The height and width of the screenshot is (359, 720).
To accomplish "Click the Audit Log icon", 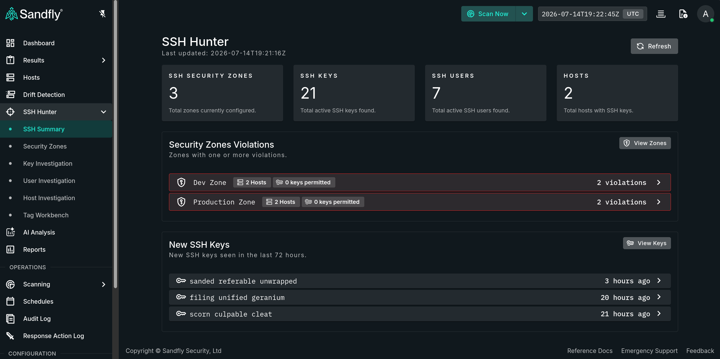I will (10, 319).
